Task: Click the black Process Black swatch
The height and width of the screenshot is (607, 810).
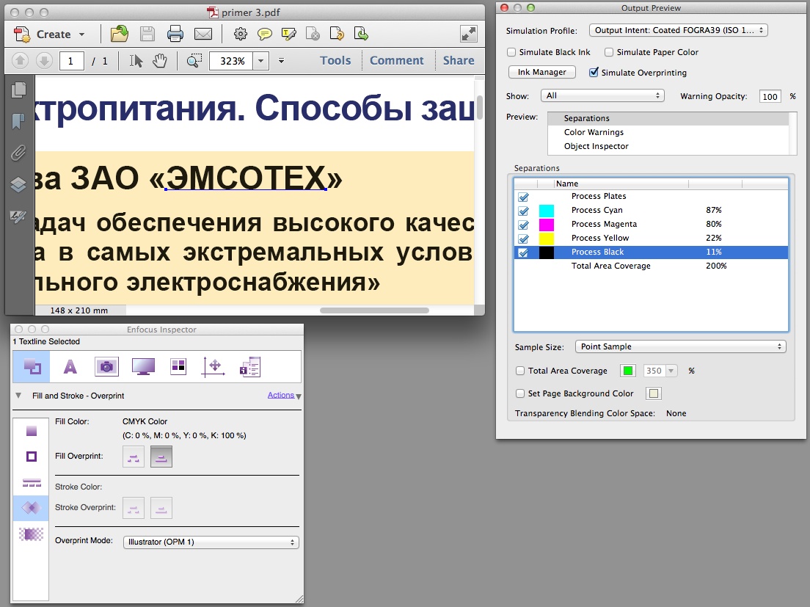Action: (x=547, y=252)
